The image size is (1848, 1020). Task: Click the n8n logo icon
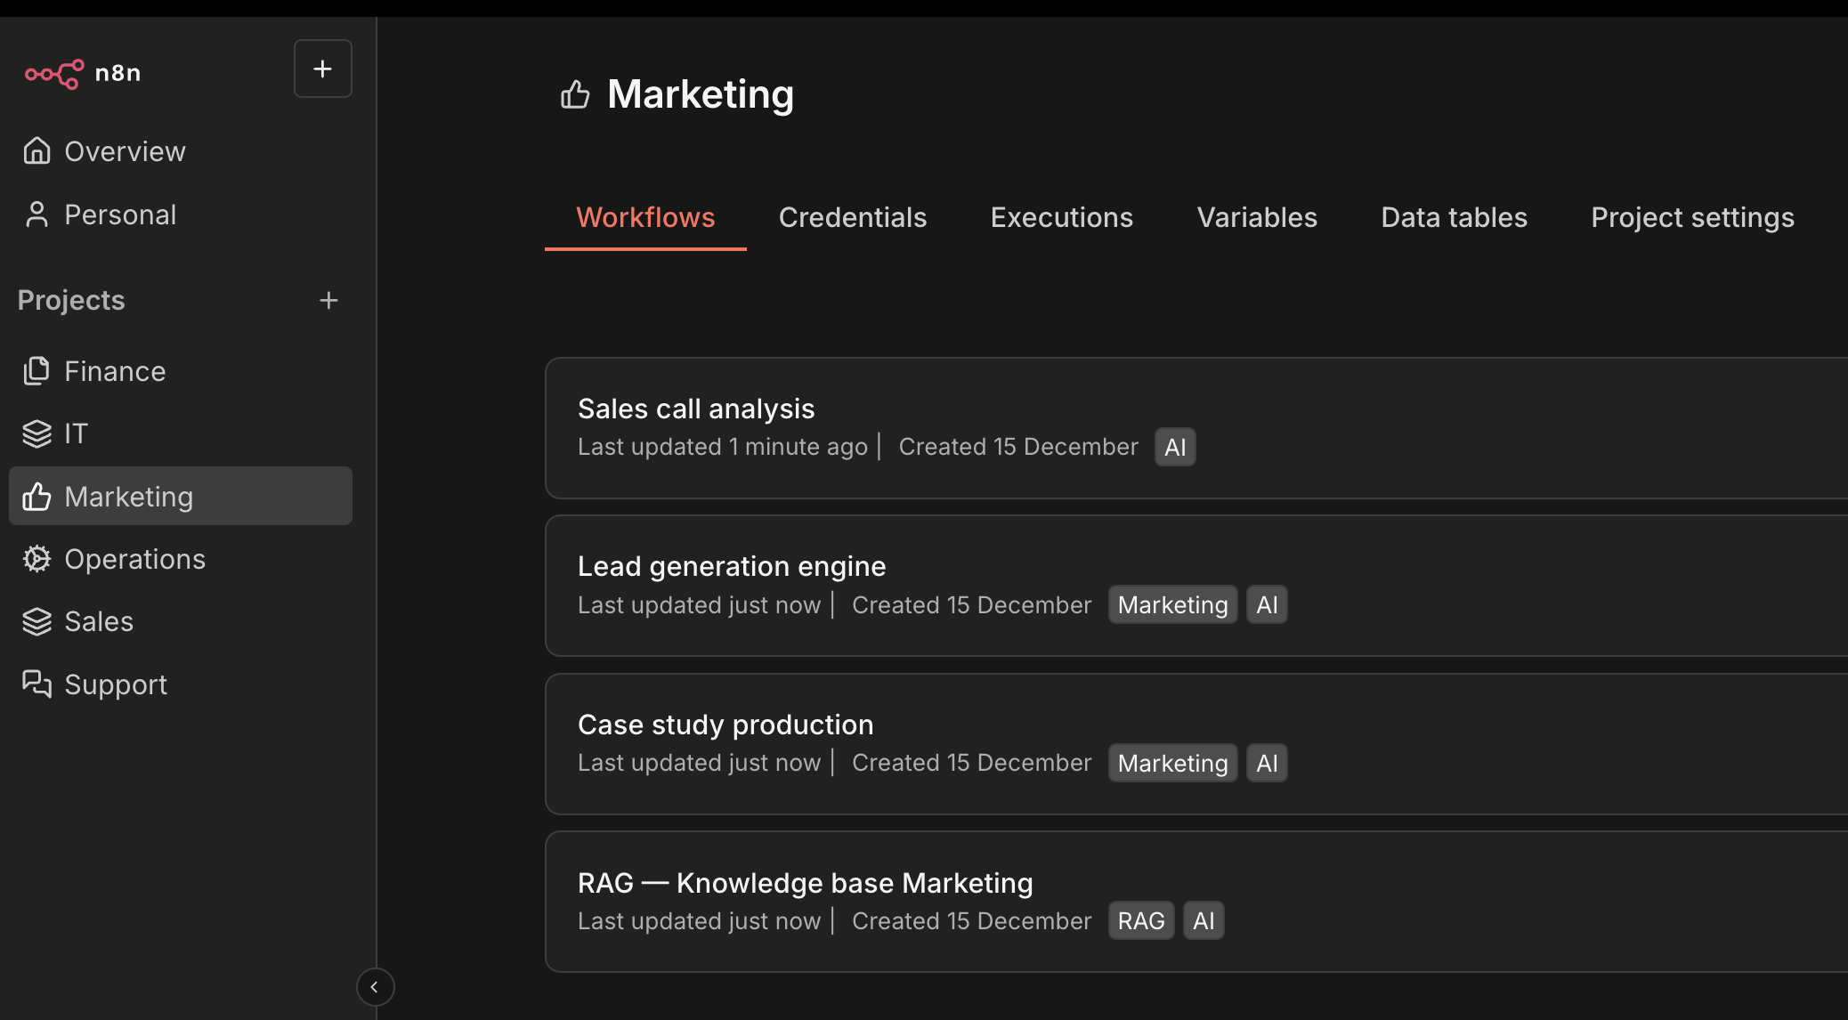[x=54, y=73]
